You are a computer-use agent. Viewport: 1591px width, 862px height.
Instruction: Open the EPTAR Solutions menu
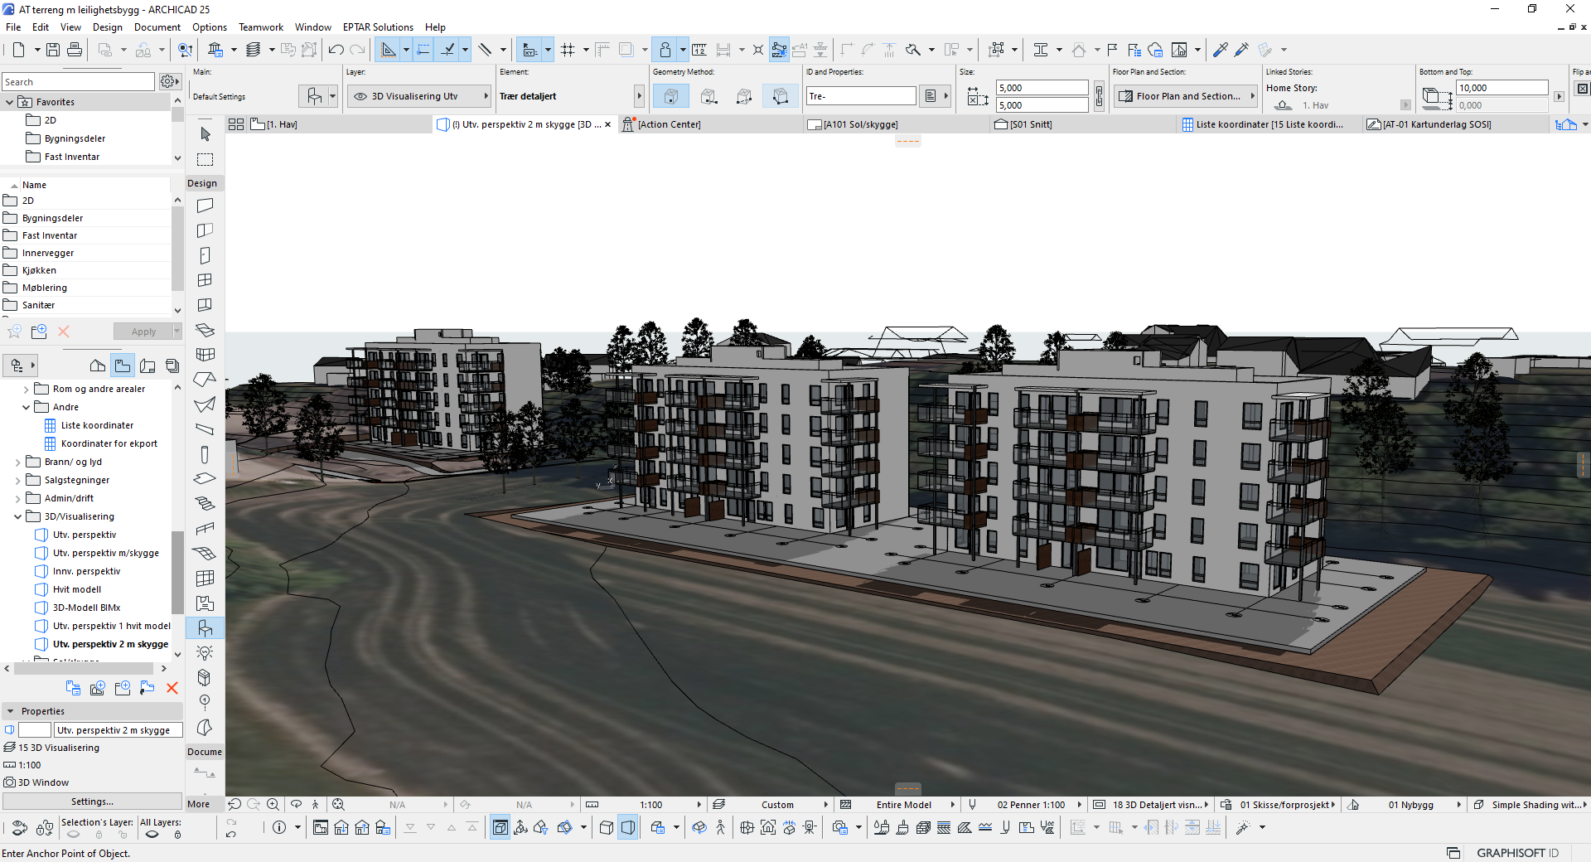(378, 27)
